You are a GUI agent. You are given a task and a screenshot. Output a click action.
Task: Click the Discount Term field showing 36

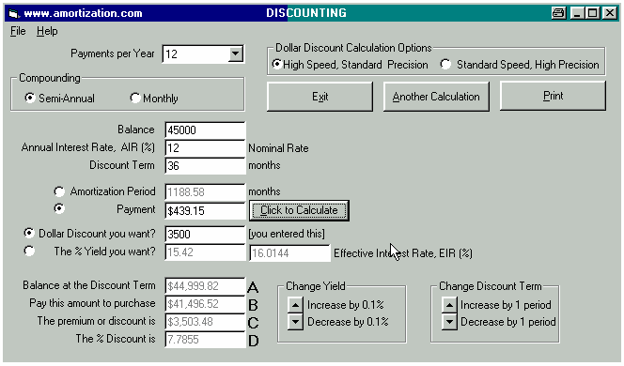(x=205, y=166)
